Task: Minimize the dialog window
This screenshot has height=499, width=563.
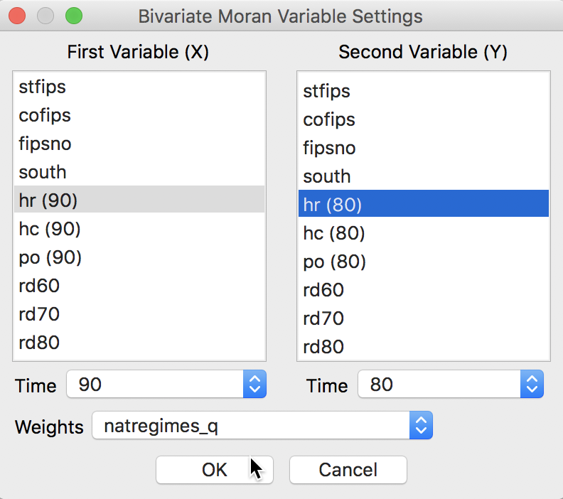Action: tap(45, 16)
